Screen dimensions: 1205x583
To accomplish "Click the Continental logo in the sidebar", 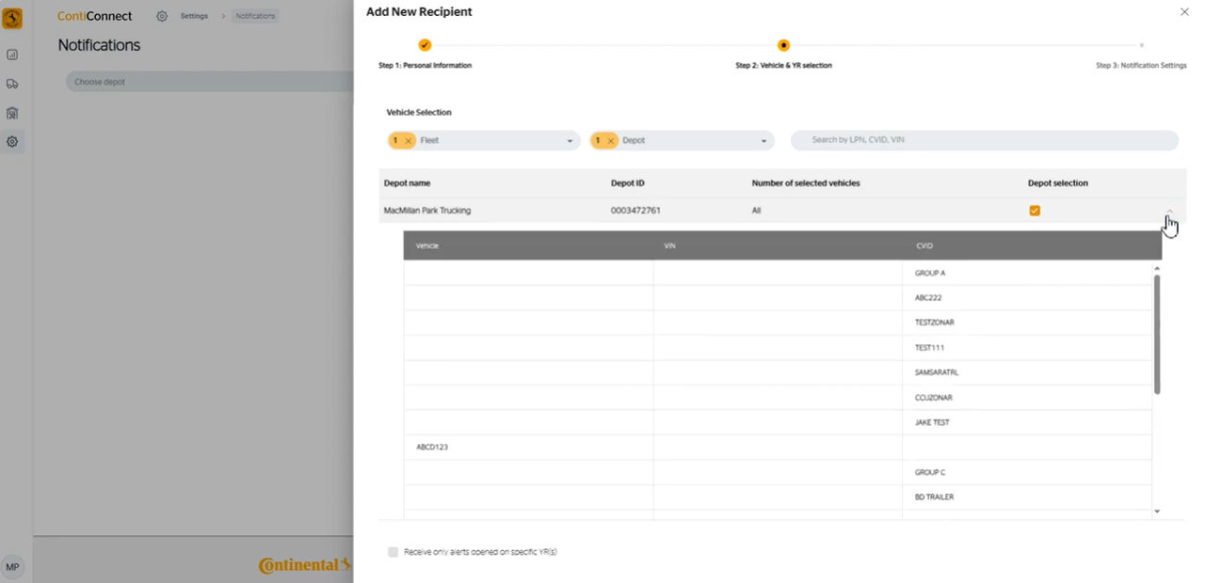I will tap(12, 18).
